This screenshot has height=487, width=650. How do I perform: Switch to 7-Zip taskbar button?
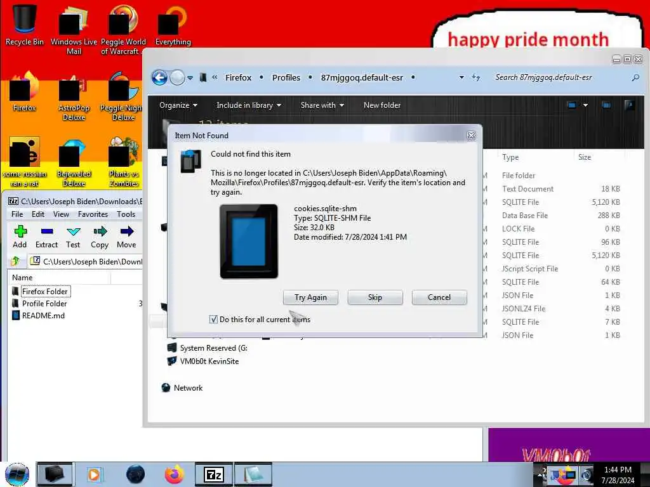point(213,474)
